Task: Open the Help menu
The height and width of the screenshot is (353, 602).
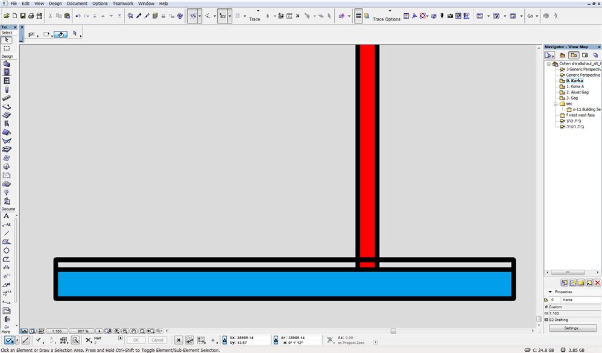Action: pos(163,4)
